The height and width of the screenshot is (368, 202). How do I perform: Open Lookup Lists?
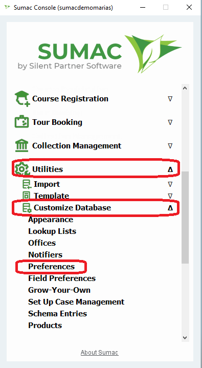click(x=52, y=231)
